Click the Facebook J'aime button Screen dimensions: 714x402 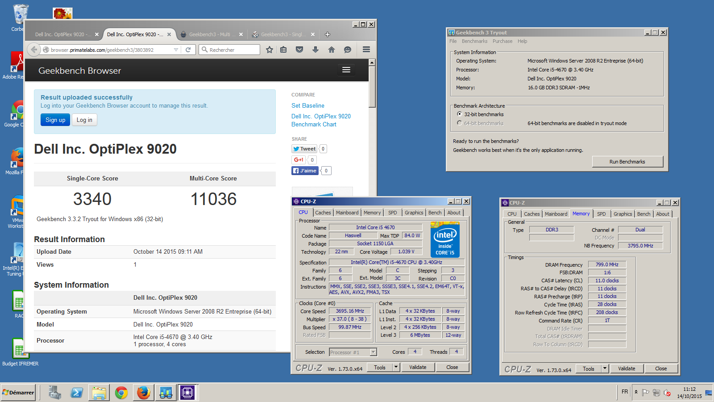[x=305, y=171]
